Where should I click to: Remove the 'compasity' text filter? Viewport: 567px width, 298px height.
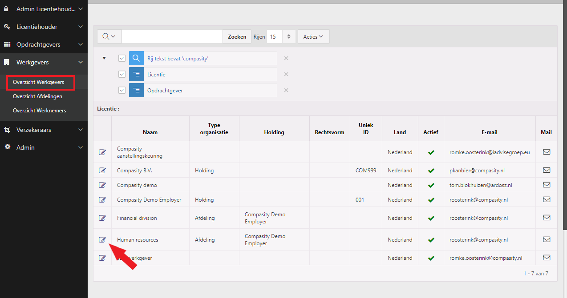tap(286, 58)
